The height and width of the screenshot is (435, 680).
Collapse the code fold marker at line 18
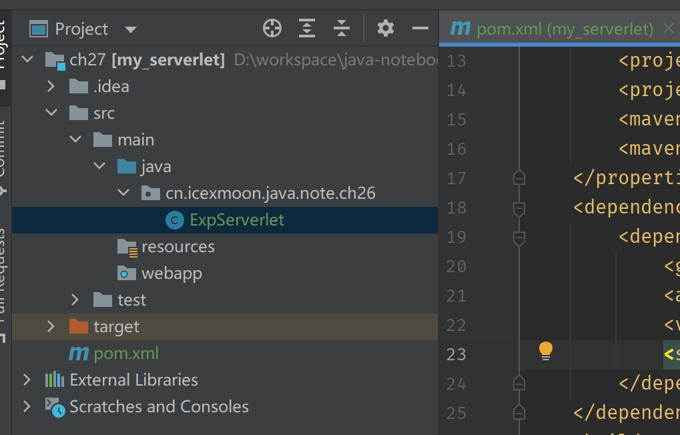(x=519, y=207)
